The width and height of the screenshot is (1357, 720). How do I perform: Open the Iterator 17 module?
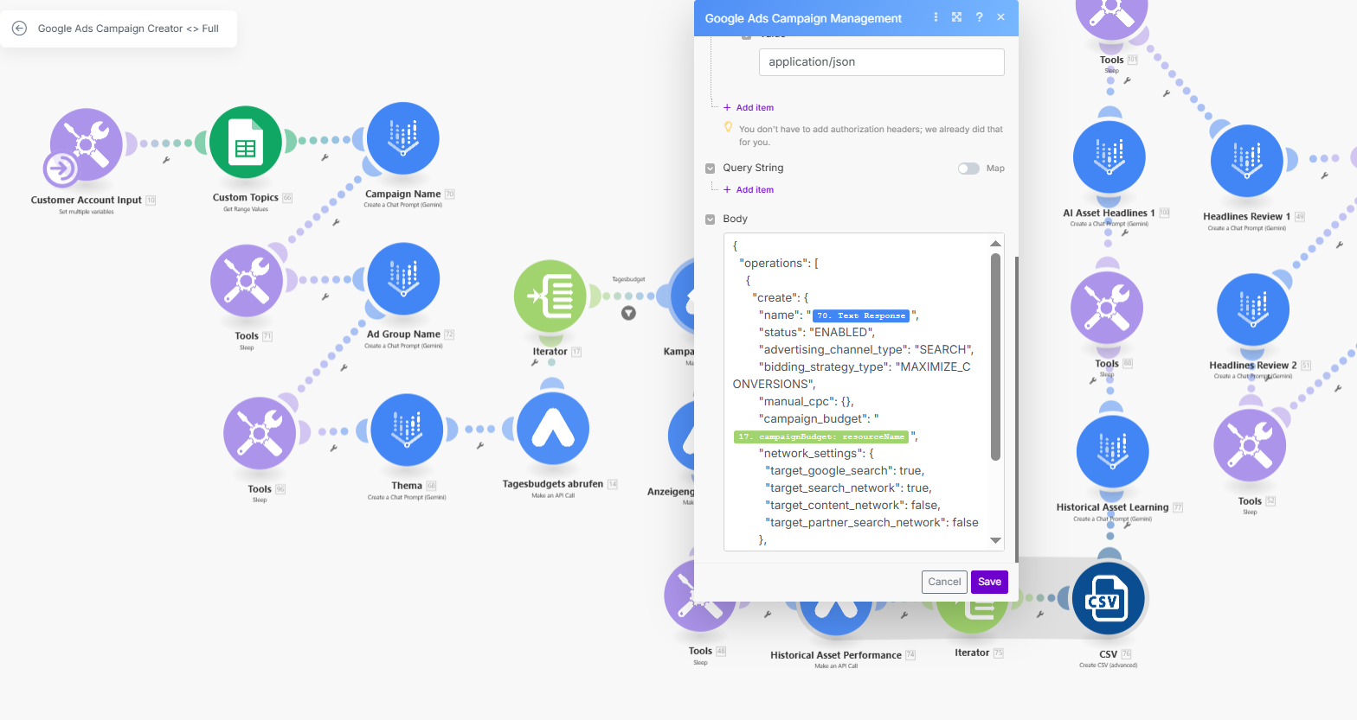click(x=550, y=296)
